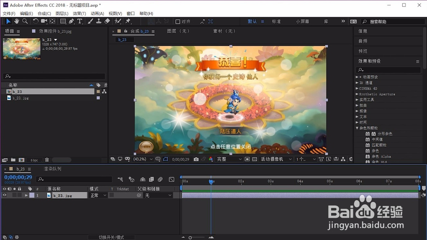Toggle mask and shape path visibility
This screenshot has height=240, width=427.
pyautogui.click(x=165, y=159)
